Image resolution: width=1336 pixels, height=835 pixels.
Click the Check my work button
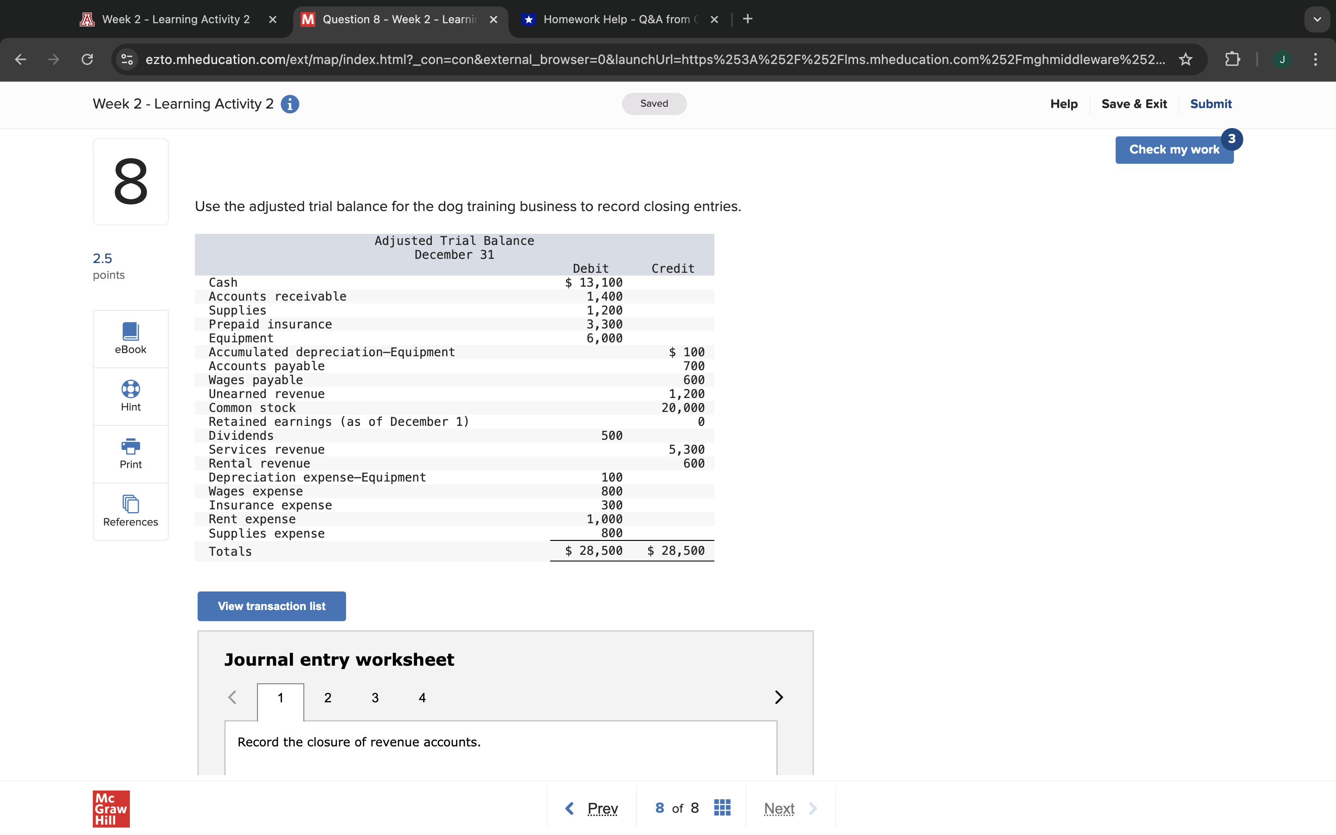click(x=1174, y=150)
